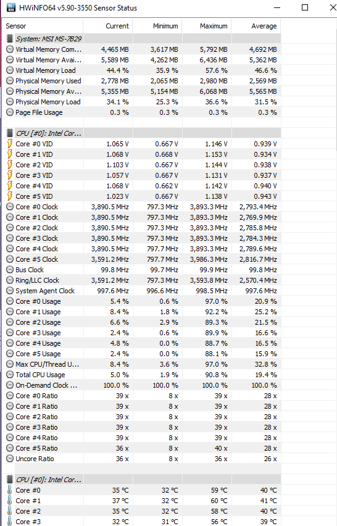Click the HWiNFO64 app icon in title bar
Screen dimensions: 337x526
tap(10, 7)
